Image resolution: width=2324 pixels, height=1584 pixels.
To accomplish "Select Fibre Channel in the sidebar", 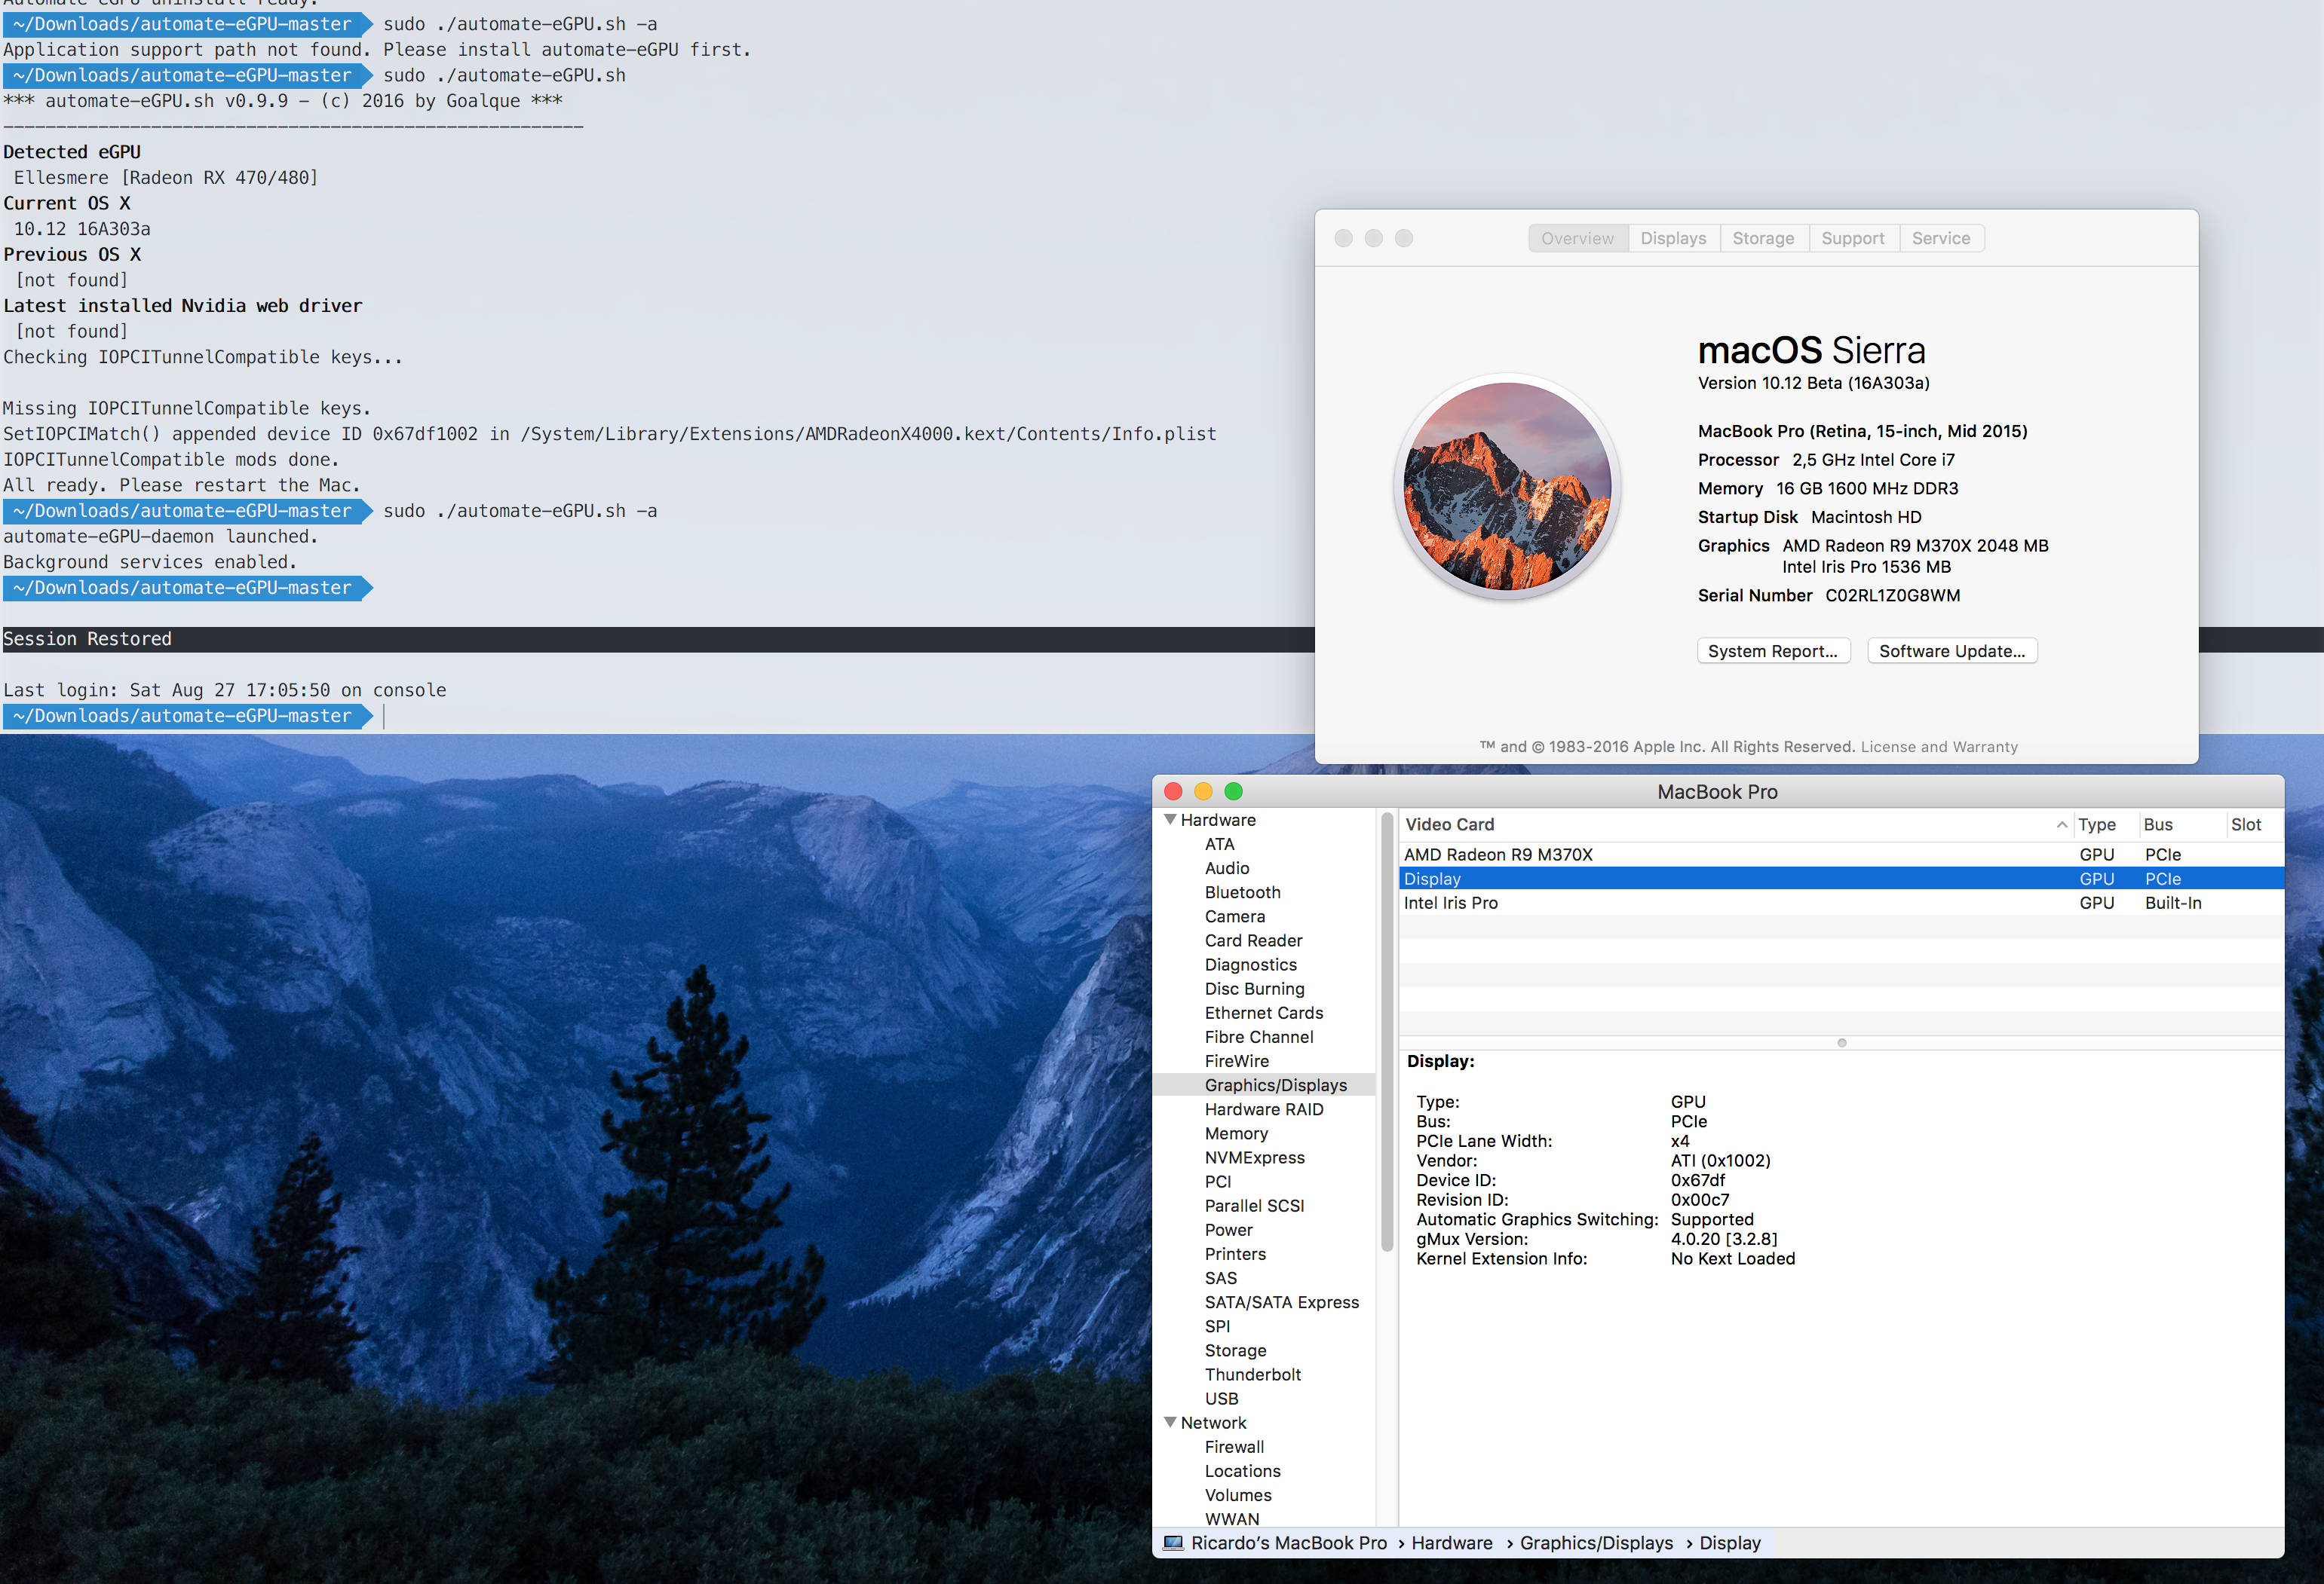I will click(x=1259, y=1036).
